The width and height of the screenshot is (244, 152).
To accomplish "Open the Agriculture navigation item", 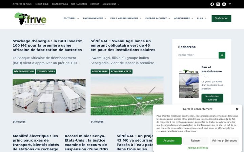I will [x=182, y=19].
